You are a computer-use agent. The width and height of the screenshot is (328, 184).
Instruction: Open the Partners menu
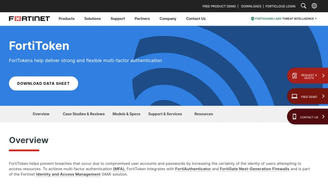coord(142,18)
